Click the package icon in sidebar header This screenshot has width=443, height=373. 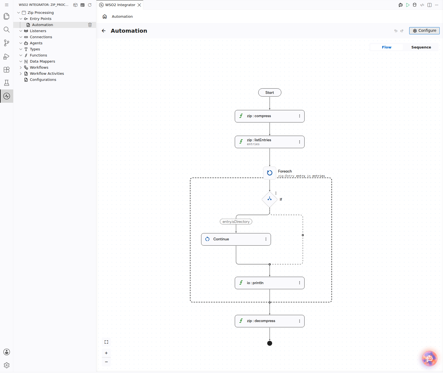coord(75,5)
